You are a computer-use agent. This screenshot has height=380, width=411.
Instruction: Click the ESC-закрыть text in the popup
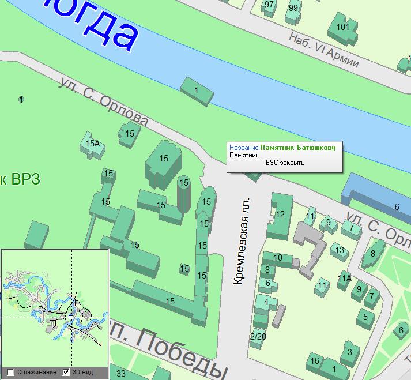pos(285,163)
